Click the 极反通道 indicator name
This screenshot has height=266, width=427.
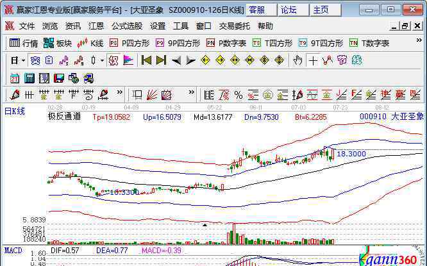tap(64, 117)
